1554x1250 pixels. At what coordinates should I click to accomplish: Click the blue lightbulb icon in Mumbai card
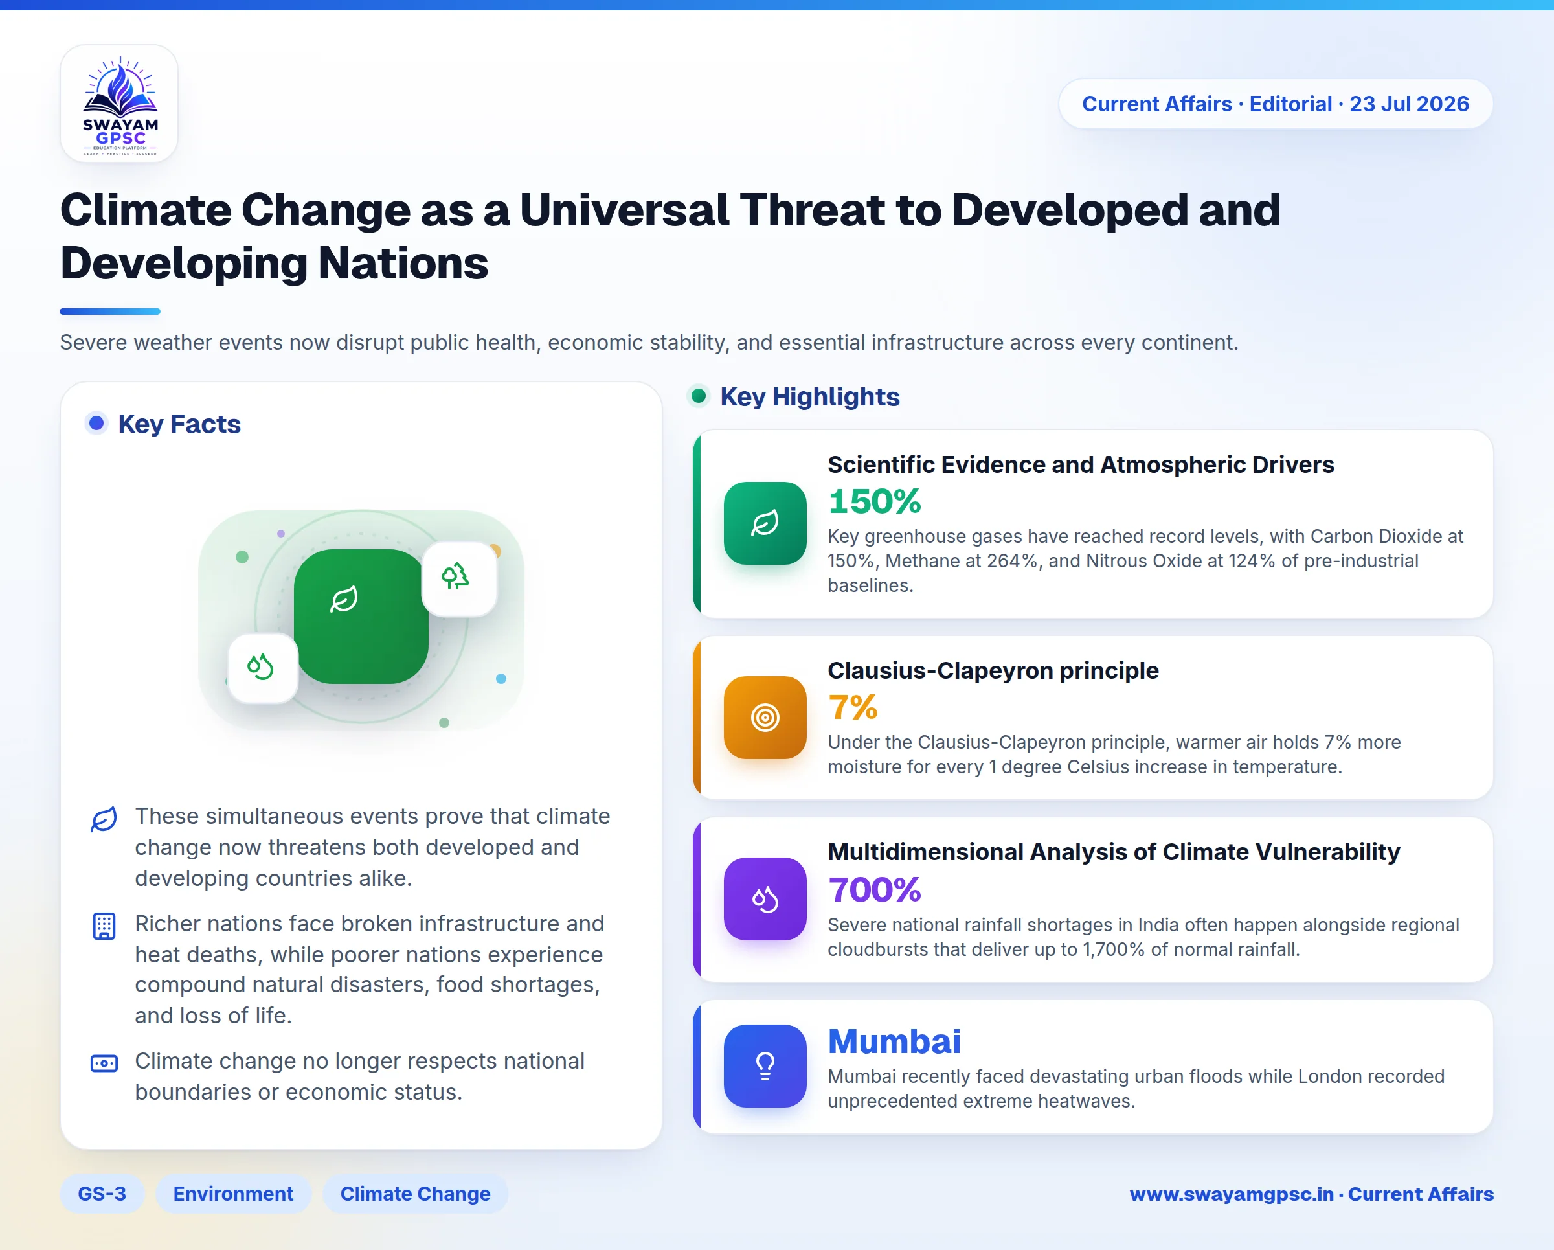point(765,1066)
